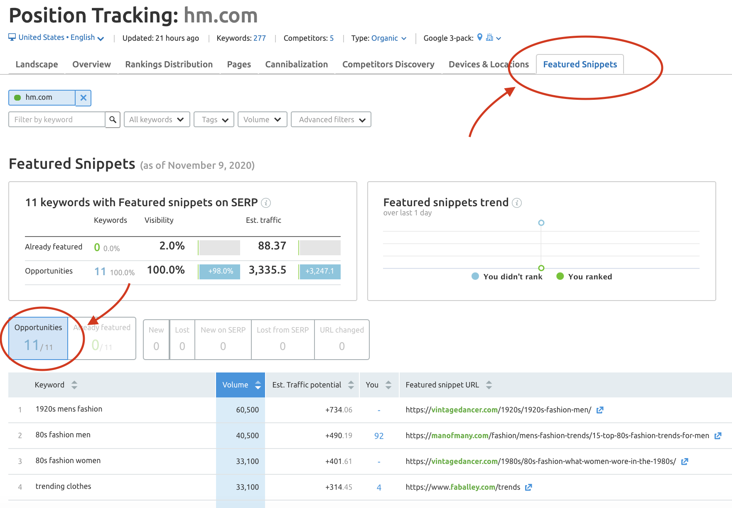
Task: Click the monitor icon before United States
Action: [x=12, y=37]
